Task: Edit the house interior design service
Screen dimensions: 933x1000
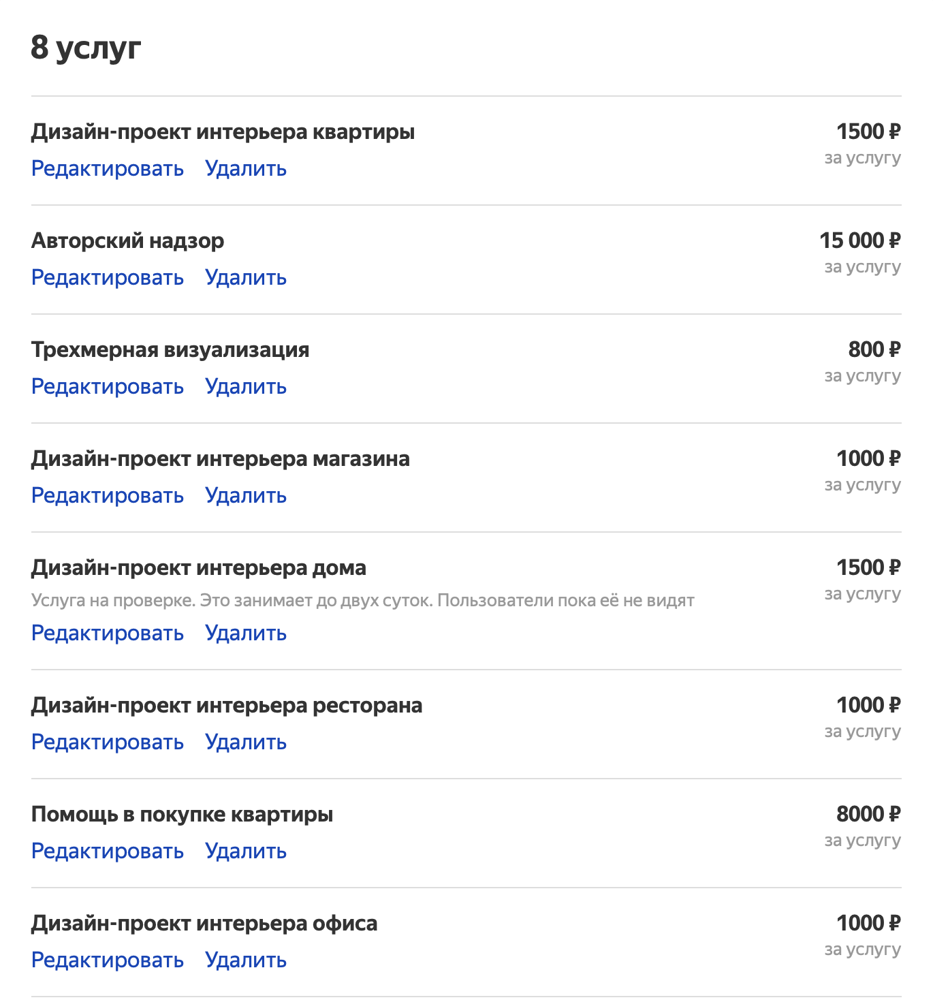Action: pyautogui.click(x=108, y=634)
